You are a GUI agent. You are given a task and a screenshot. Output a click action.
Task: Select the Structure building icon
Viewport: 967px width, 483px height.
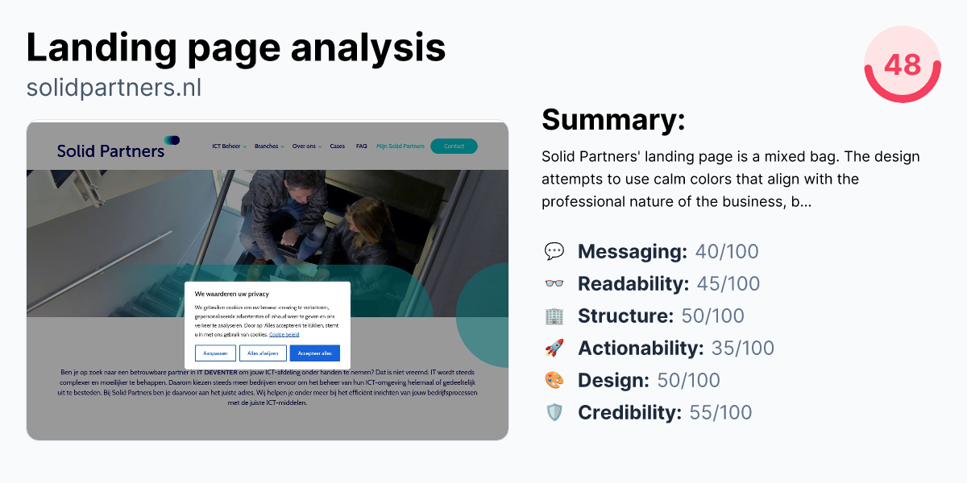coord(554,316)
